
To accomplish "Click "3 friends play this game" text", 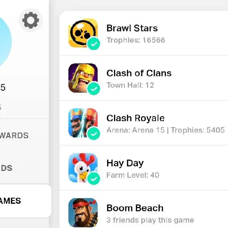I will (150, 220).
